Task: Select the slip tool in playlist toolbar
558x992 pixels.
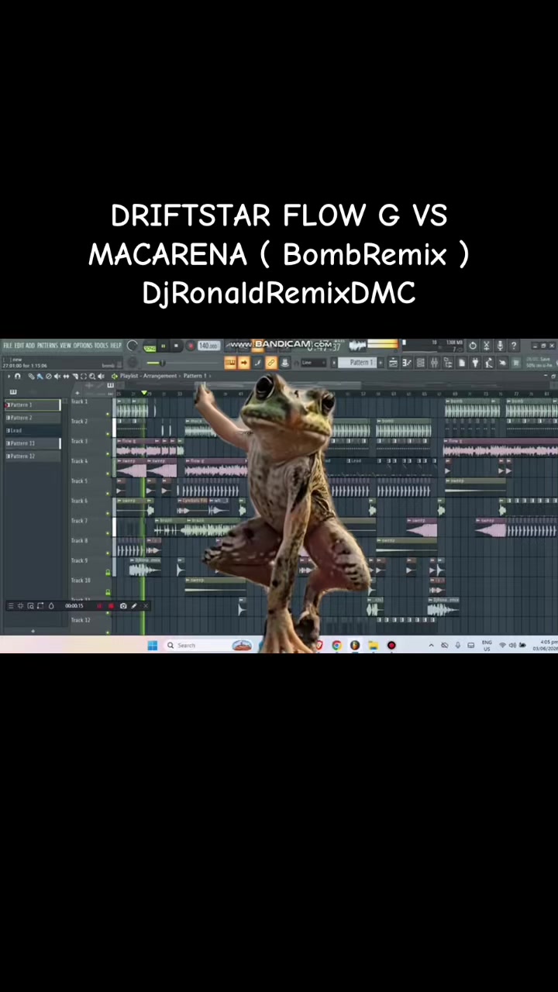Action: click(x=66, y=376)
